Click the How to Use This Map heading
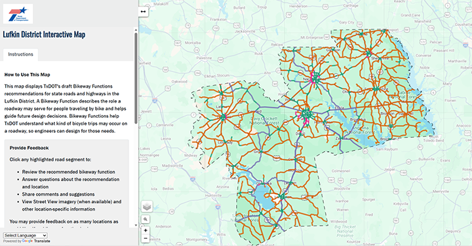 (x=27, y=75)
